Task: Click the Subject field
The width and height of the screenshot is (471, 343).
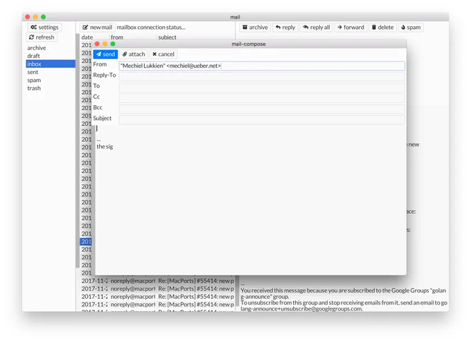Action: tap(262, 120)
